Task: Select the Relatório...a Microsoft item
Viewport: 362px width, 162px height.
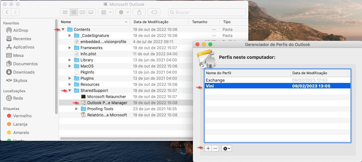Action: (x=107, y=115)
